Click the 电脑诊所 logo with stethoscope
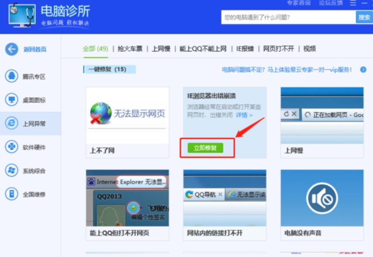Screen dimensions: 373x257 tap(22, 15)
